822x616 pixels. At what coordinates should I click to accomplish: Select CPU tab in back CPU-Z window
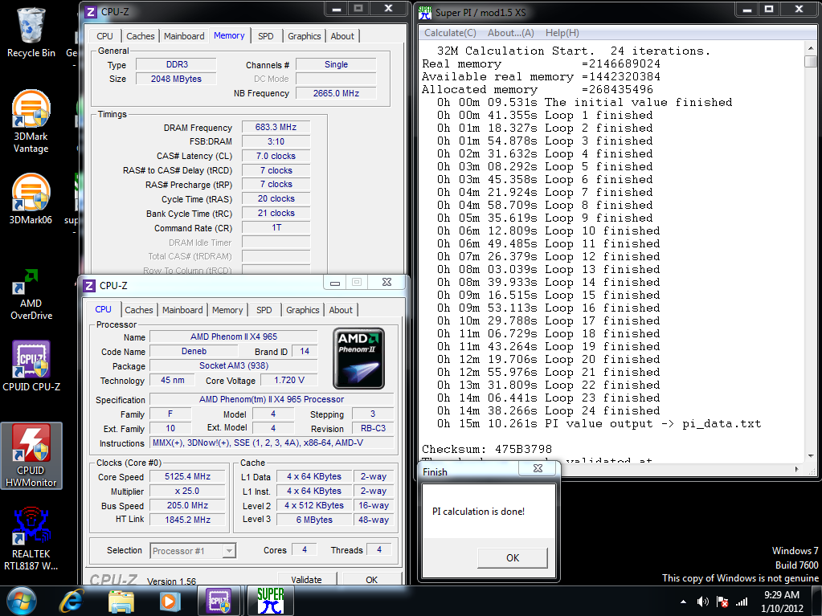click(104, 36)
